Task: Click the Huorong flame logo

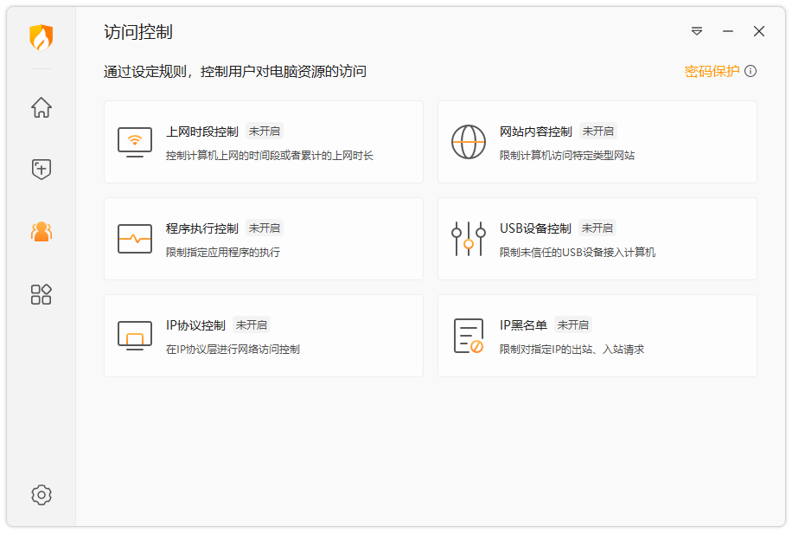Action: [41, 38]
